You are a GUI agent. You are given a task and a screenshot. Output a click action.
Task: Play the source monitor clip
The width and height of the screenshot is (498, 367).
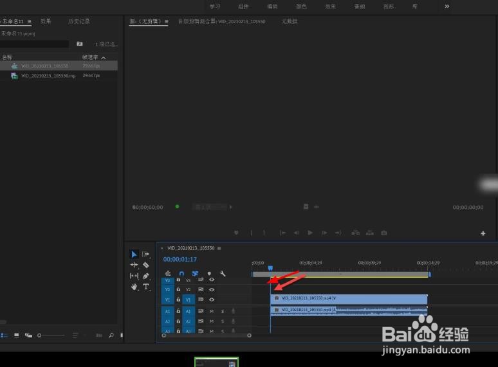(310, 233)
